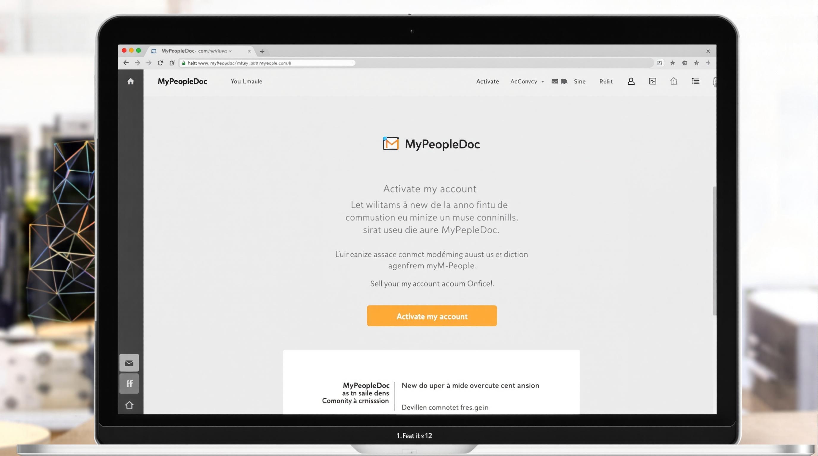Viewport: 818px width, 456px height.
Task: Click the orange MyPeopleDoc envelope logo
Action: tap(391, 143)
